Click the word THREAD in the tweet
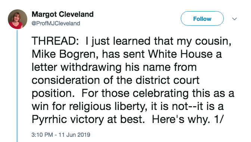 point(53,41)
